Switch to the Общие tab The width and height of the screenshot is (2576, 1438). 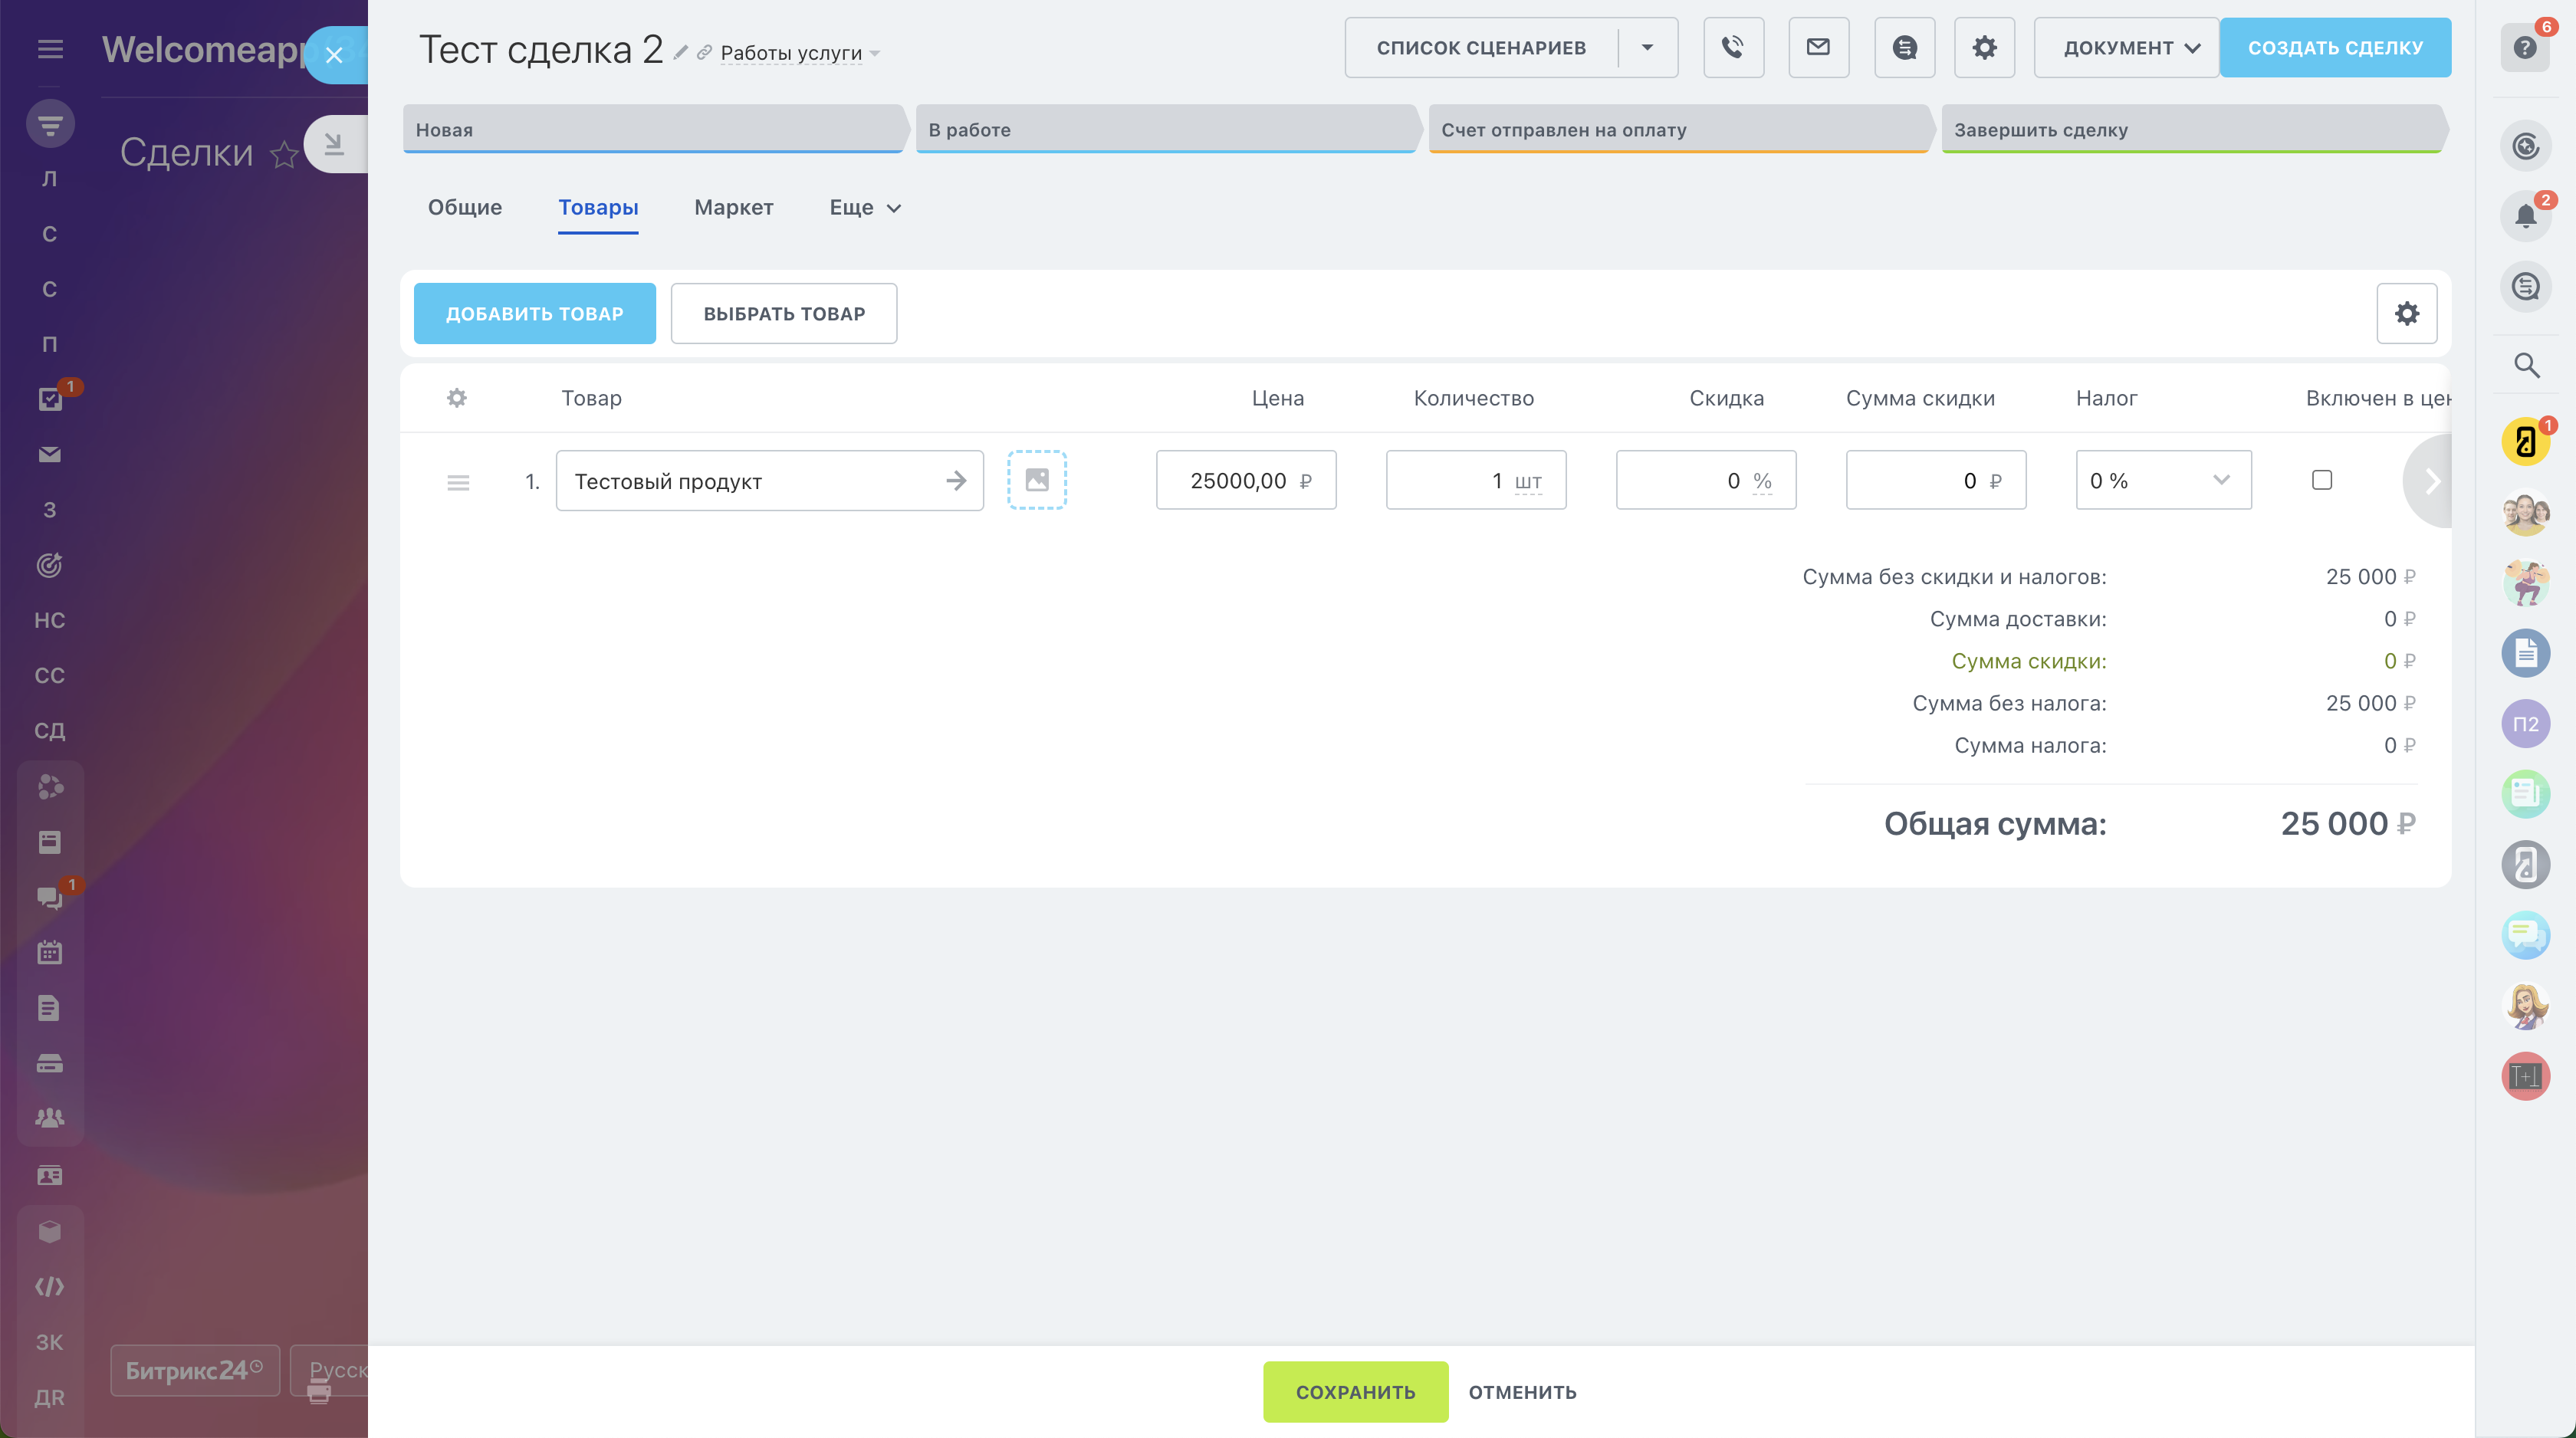[465, 208]
